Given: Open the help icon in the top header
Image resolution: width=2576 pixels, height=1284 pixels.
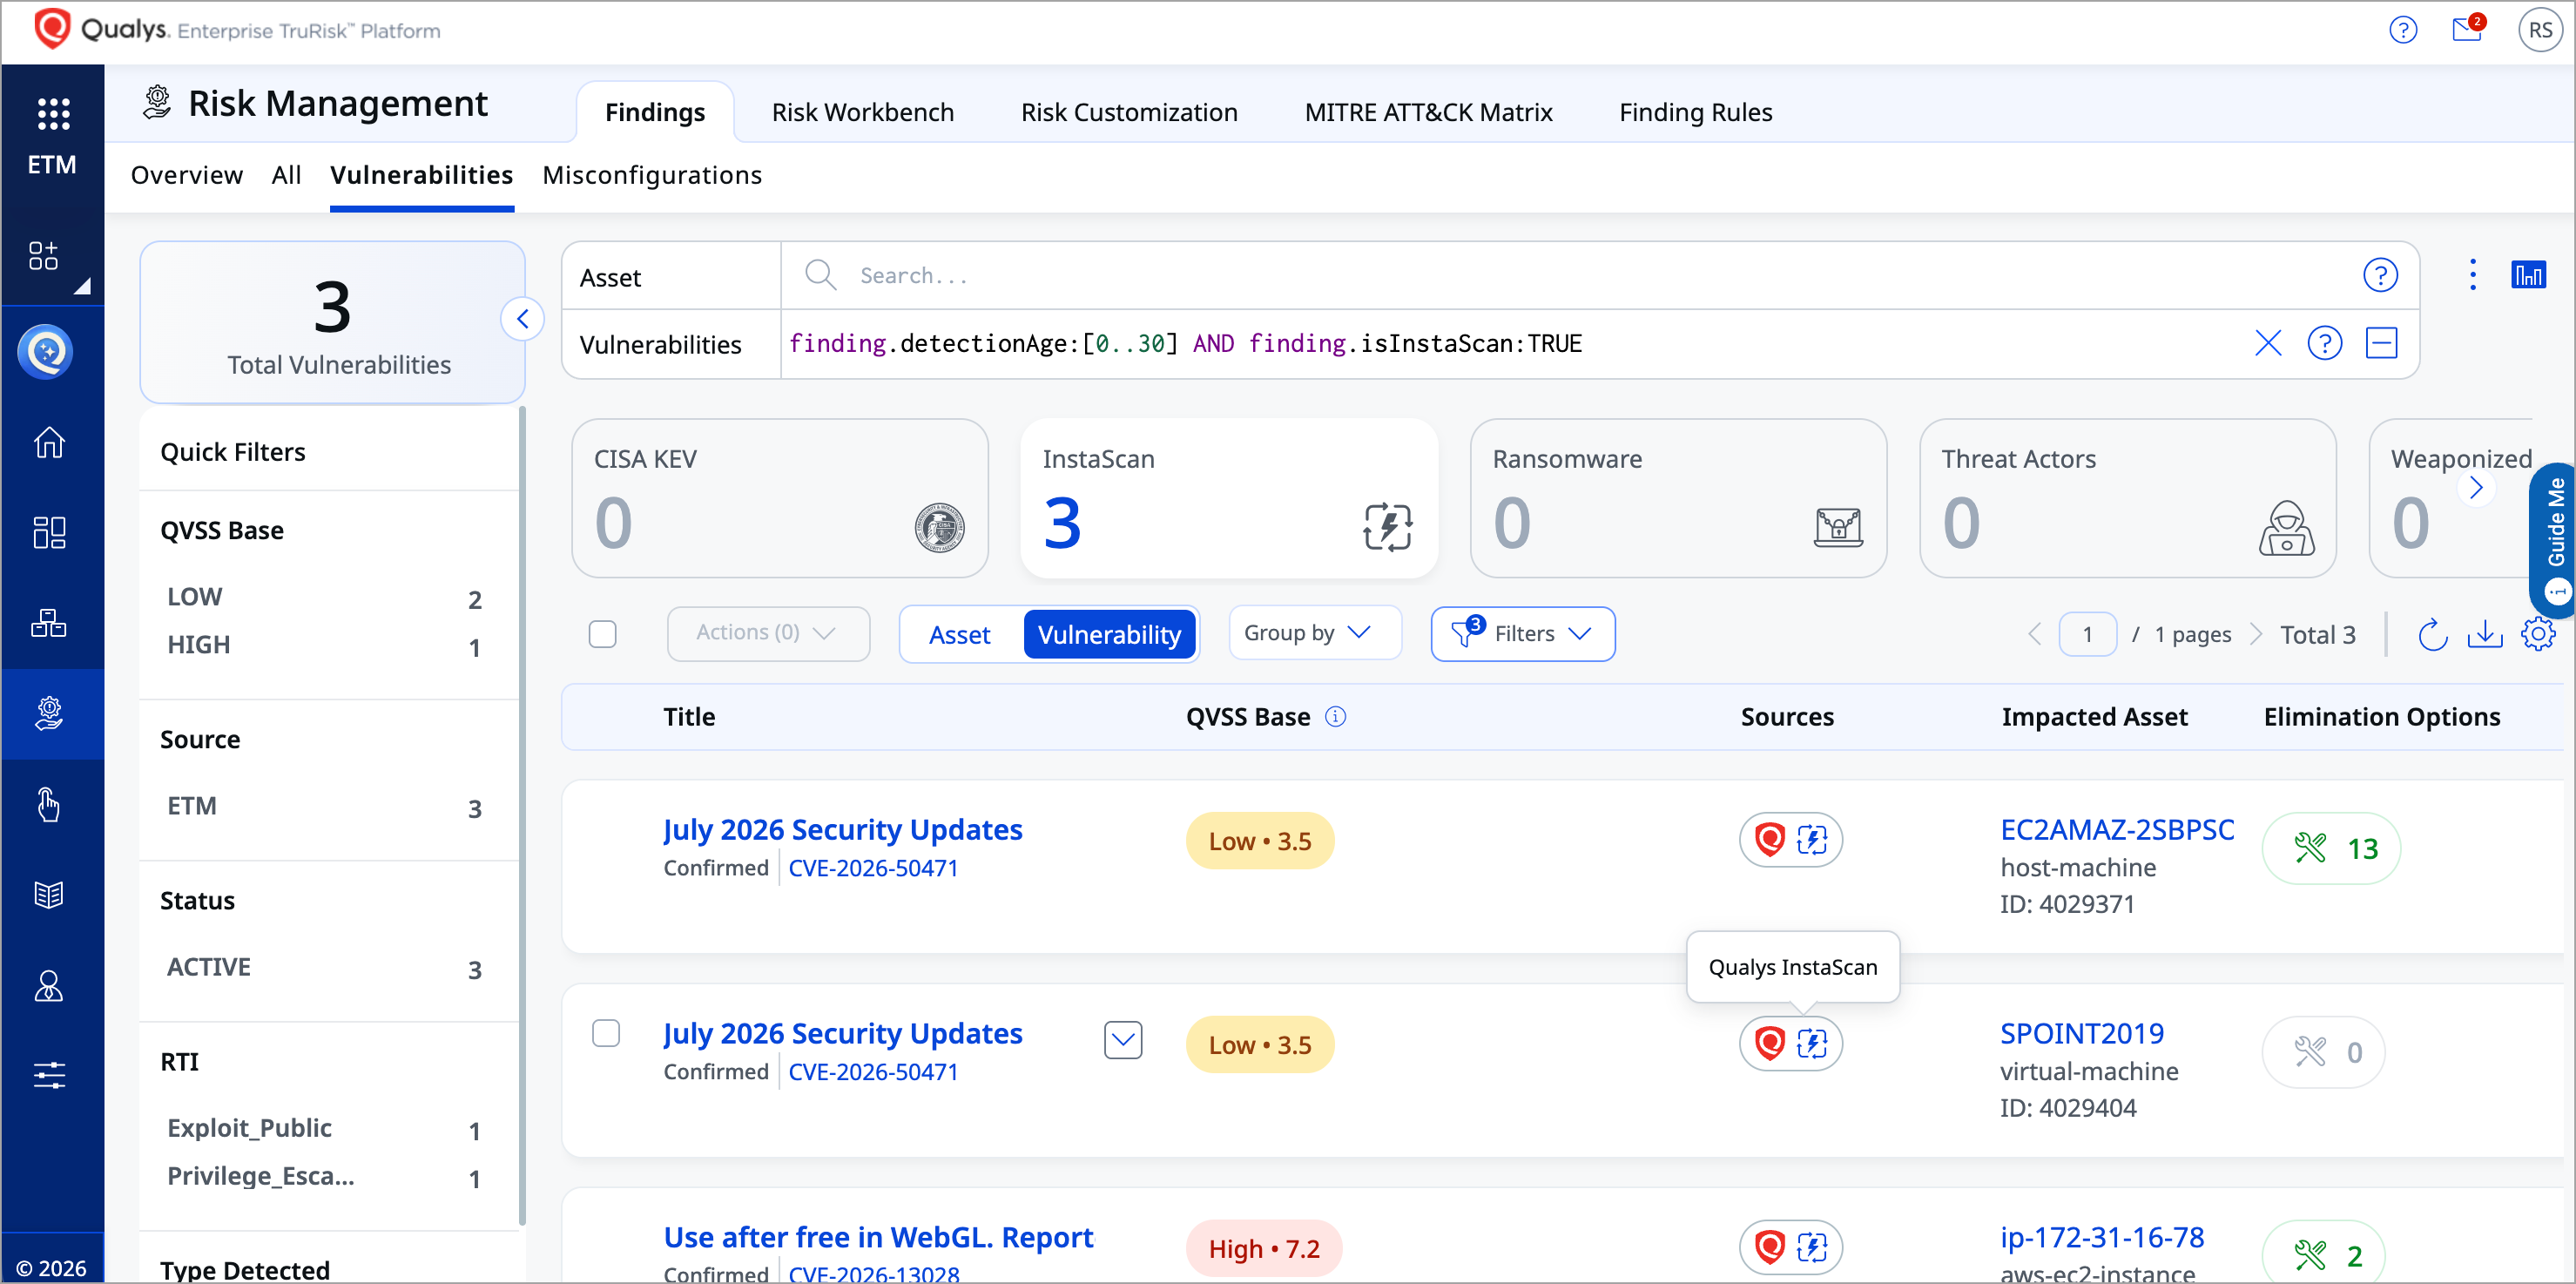Looking at the screenshot, I should 2402,30.
